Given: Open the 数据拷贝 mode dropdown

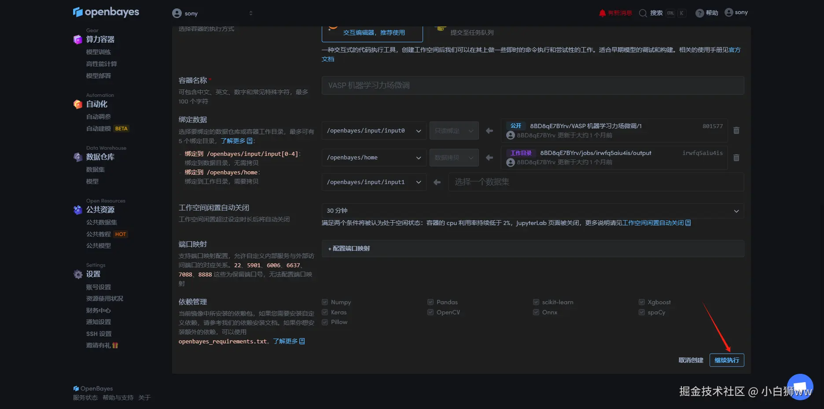Looking at the screenshot, I should (454, 158).
